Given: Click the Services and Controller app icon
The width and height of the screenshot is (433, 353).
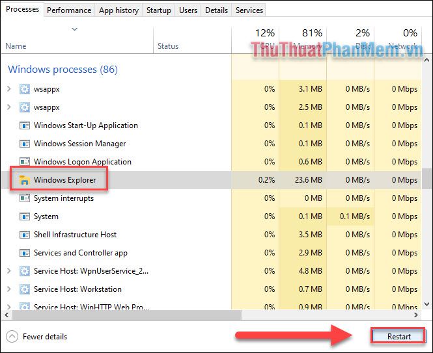Looking at the screenshot, I should [25, 253].
